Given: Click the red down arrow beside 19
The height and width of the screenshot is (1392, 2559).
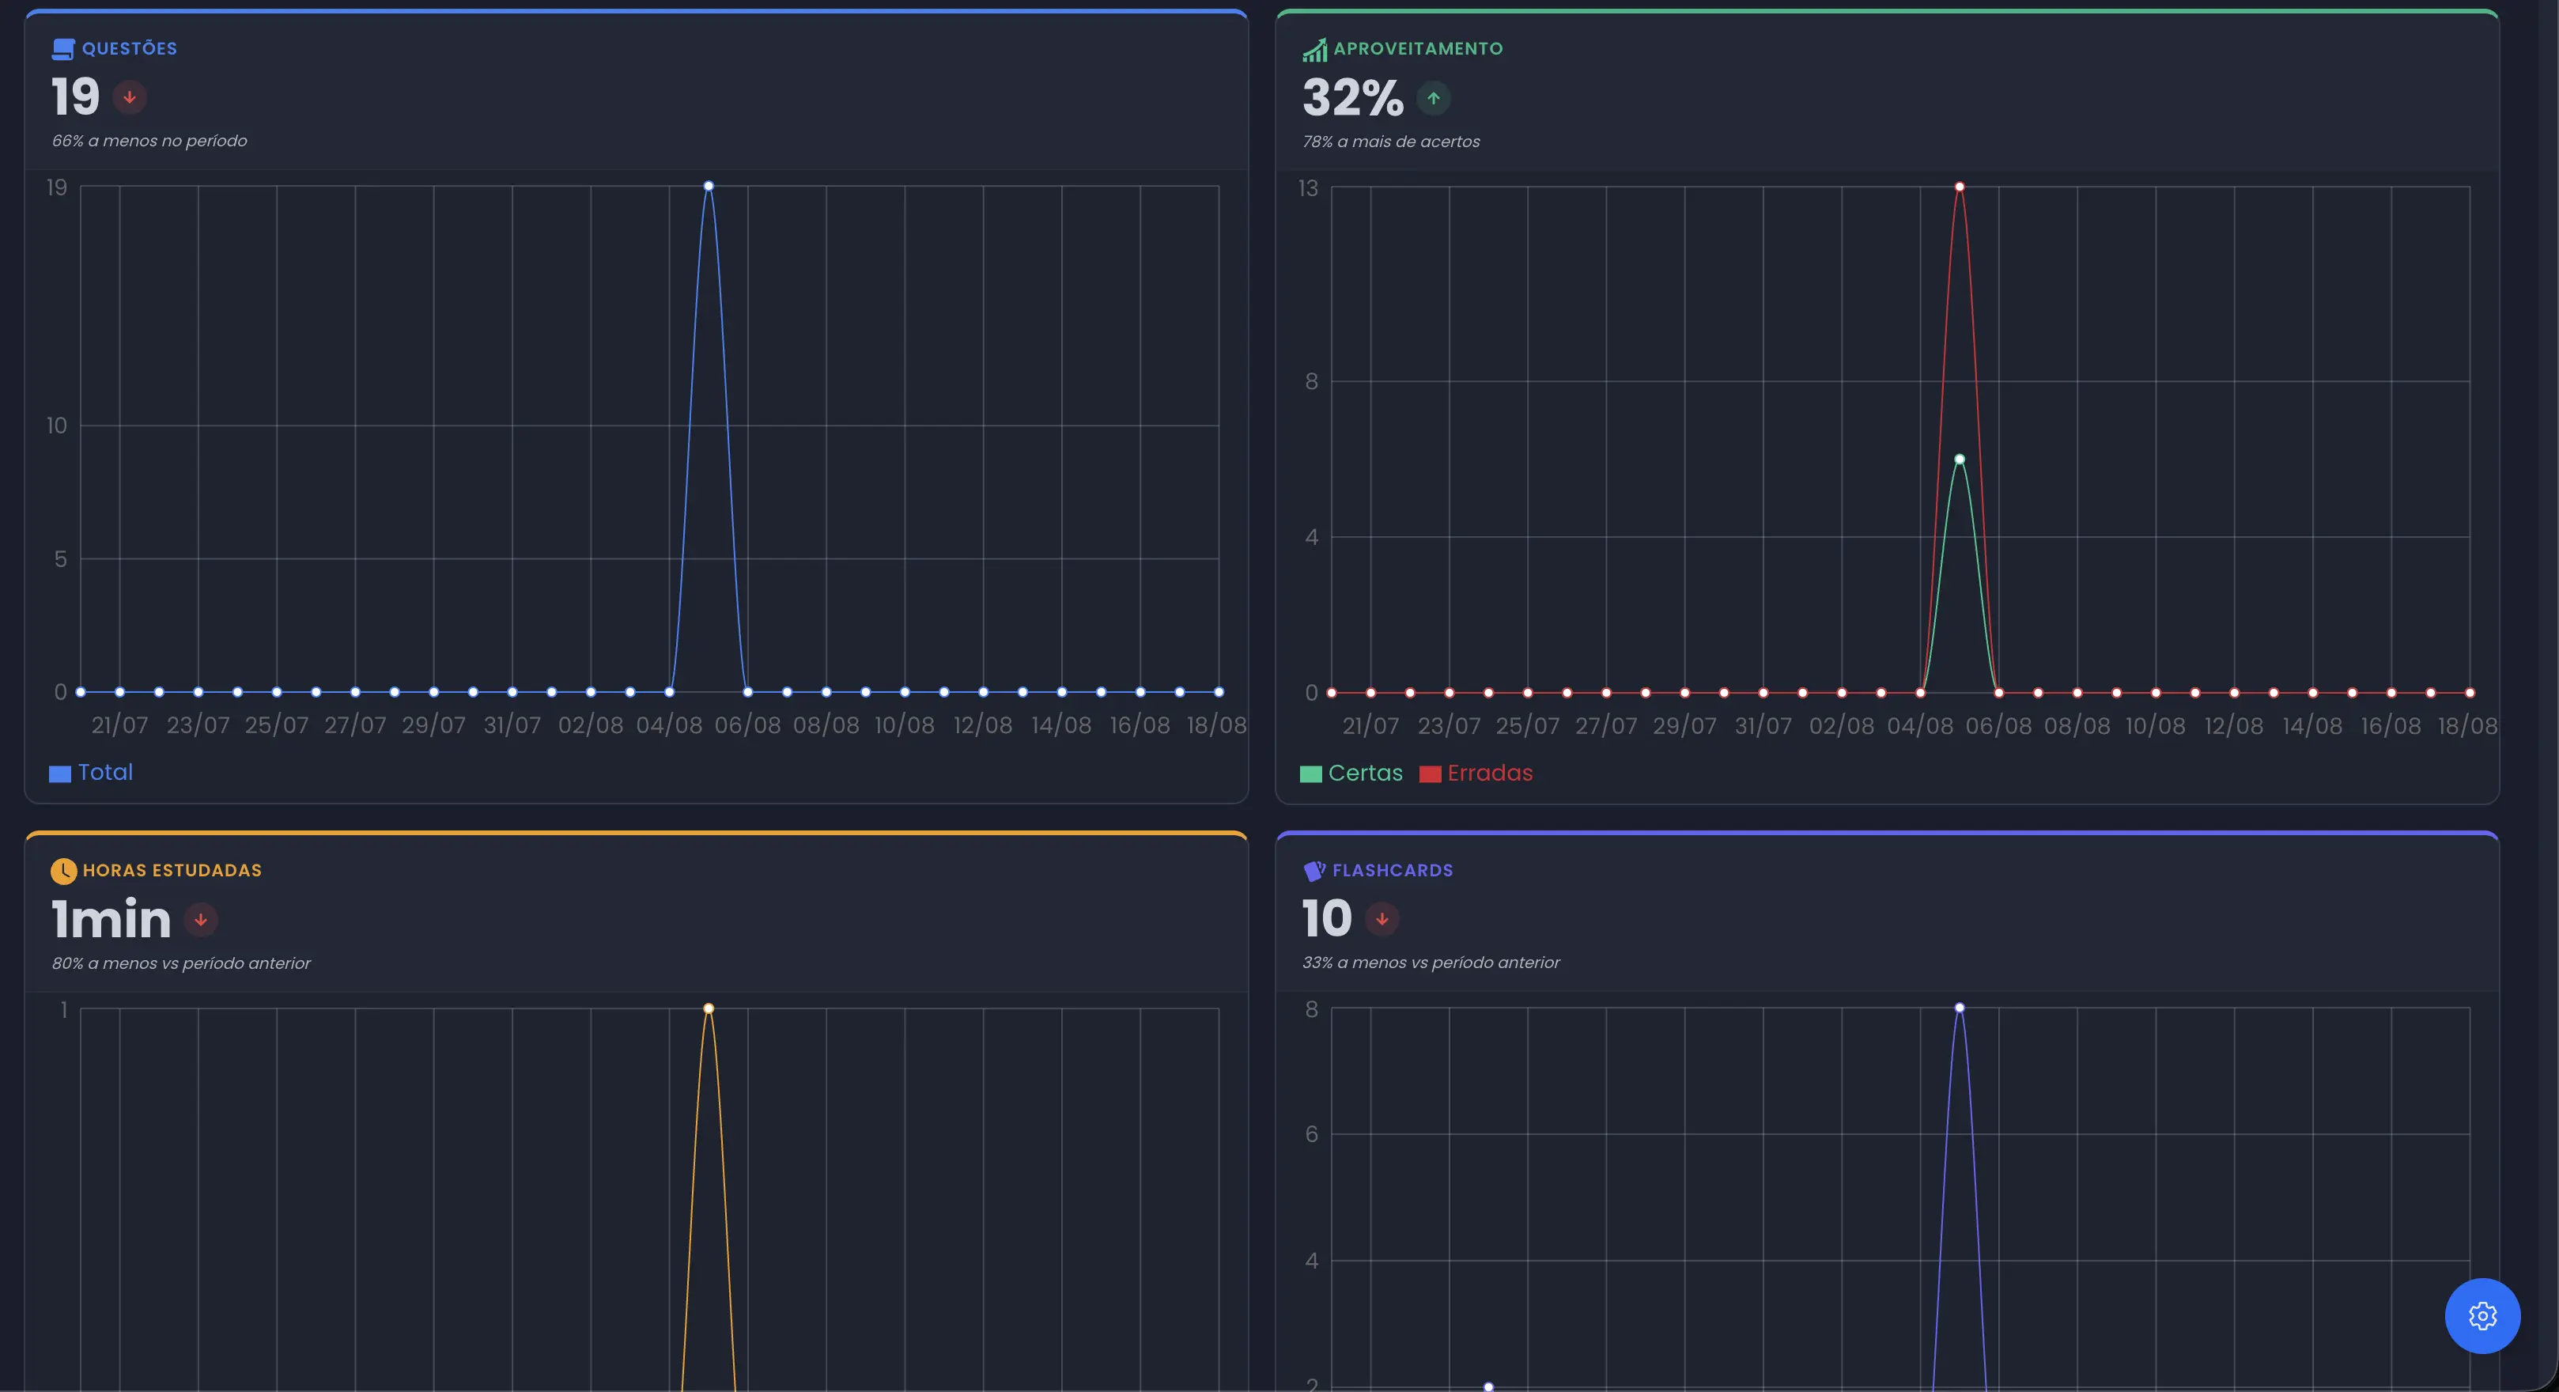Looking at the screenshot, I should 129,97.
